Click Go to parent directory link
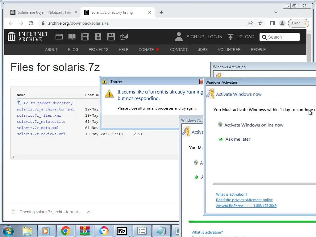This screenshot has height=237, width=316. [48, 103]
